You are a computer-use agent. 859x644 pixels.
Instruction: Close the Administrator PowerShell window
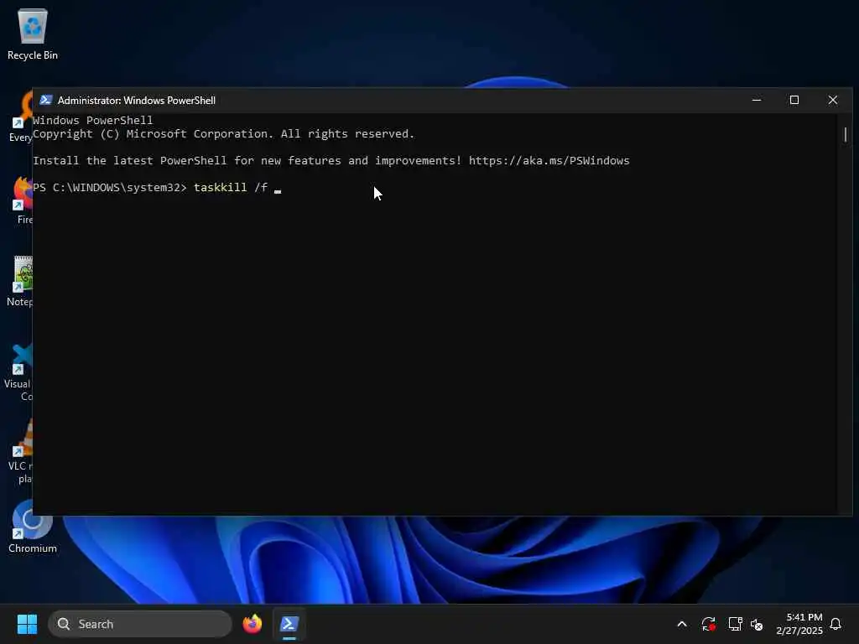coord(833,101)
